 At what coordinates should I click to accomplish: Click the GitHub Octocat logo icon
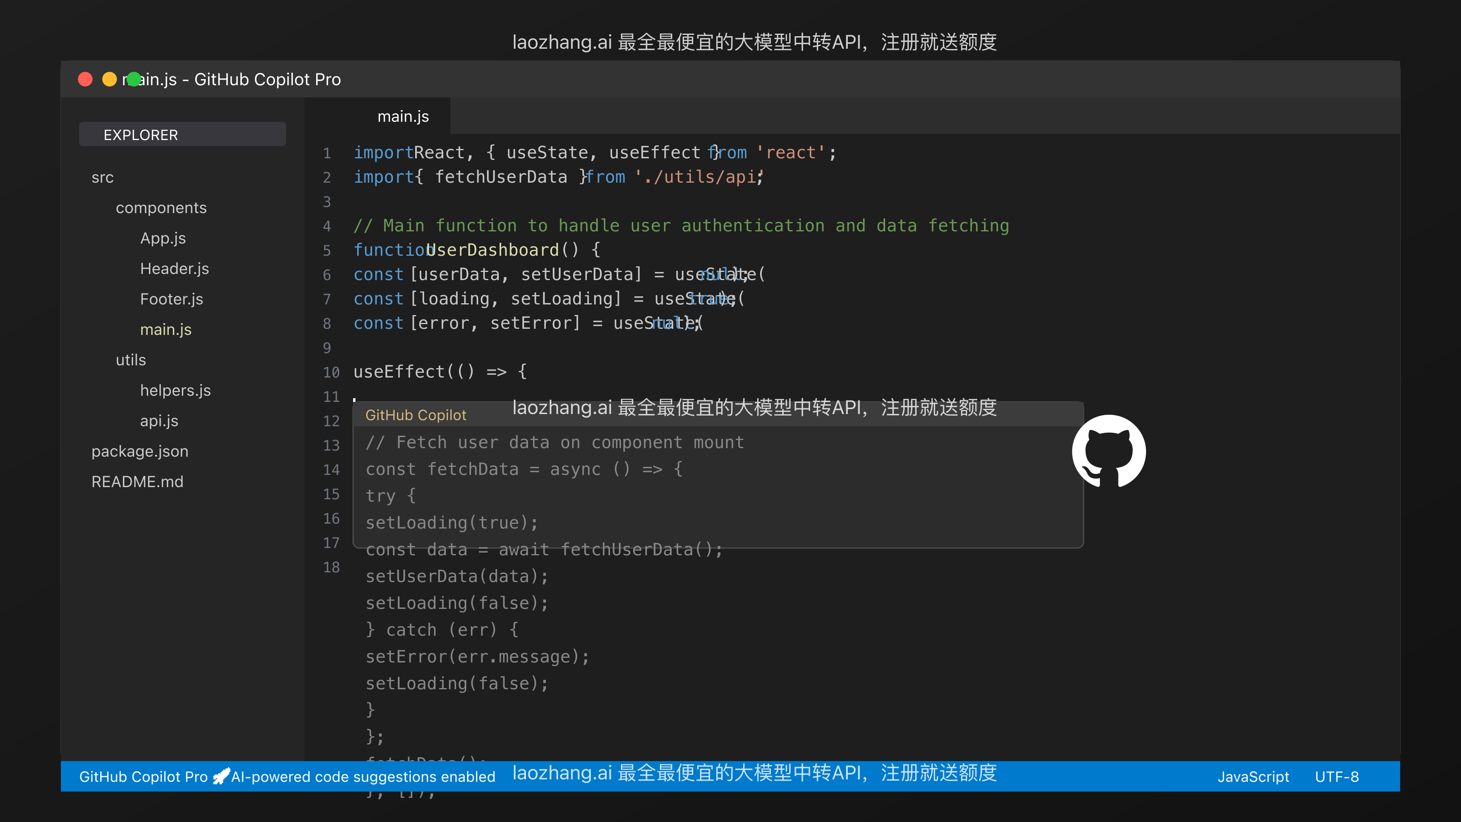point(1108,451)
